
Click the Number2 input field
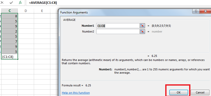coord(118,31)
